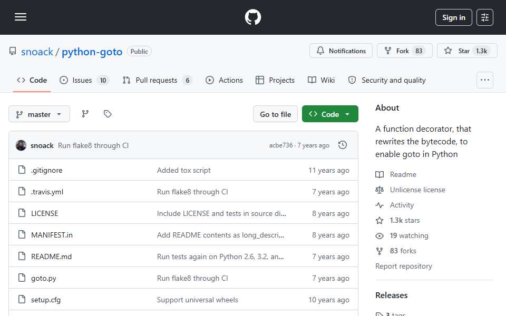Image resolution: width=506 pixels, height=316 pixels.
Task: Open the MANIFEST.in file
Action: click(52, 235)
